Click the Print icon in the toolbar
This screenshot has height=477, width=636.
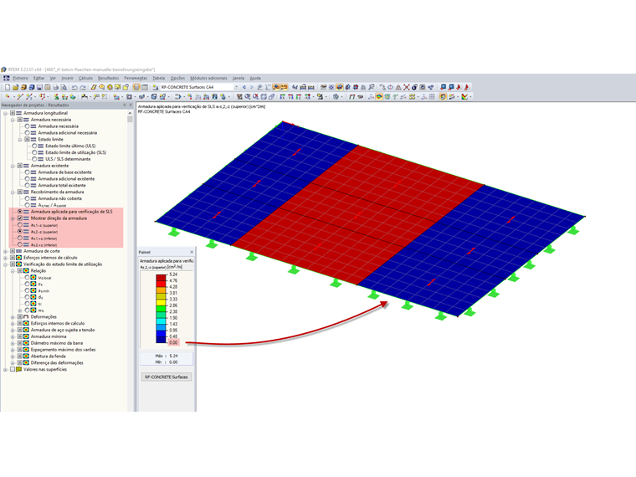(55, 87)
